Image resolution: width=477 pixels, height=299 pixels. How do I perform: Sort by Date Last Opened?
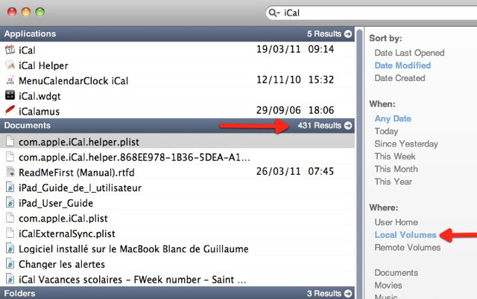(409, 53)
